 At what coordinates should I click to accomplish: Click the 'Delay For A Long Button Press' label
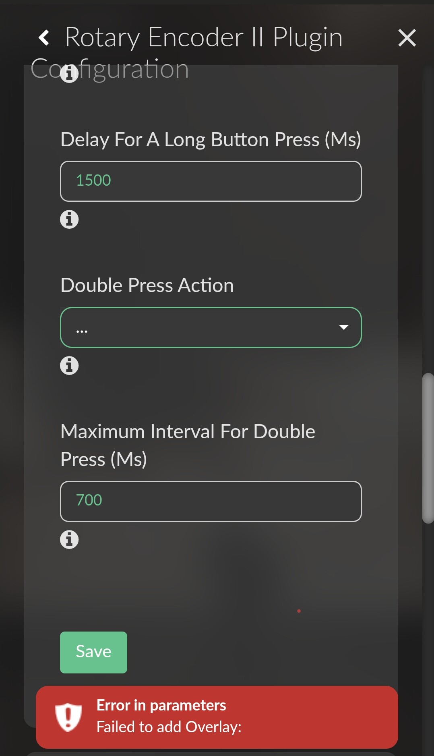click(211, 140)
